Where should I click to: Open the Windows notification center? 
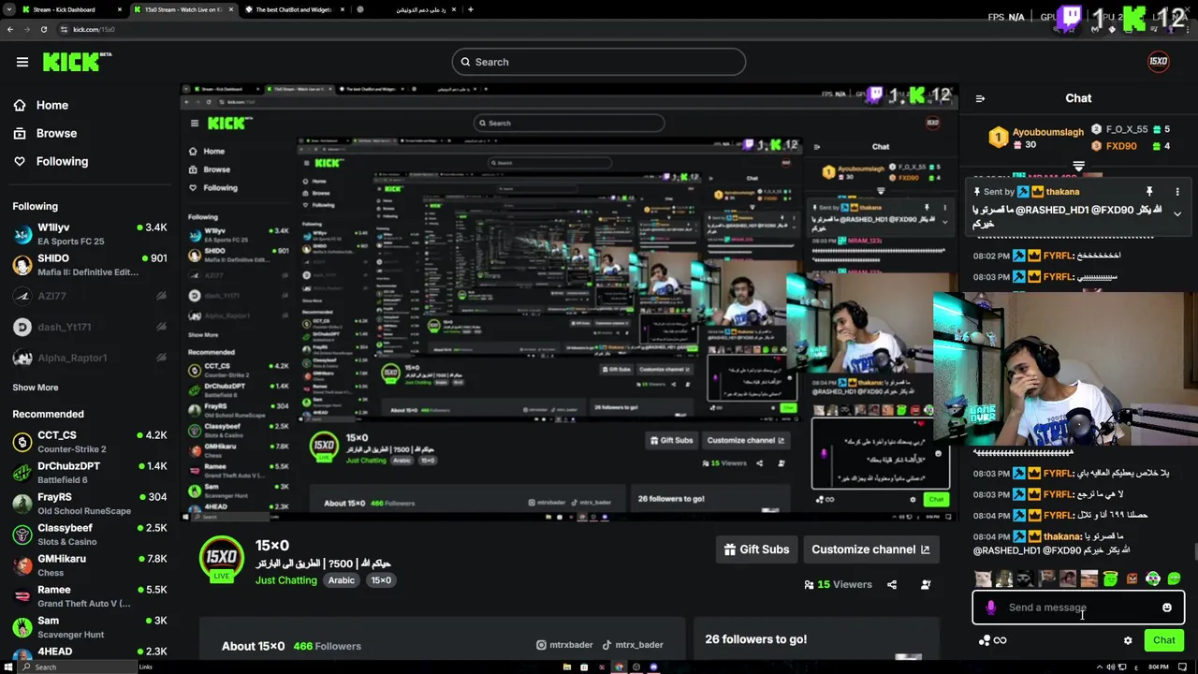coord(1184,667)
